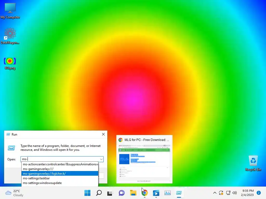
Task: Open network status tray icon
Action: click(228, 193)
